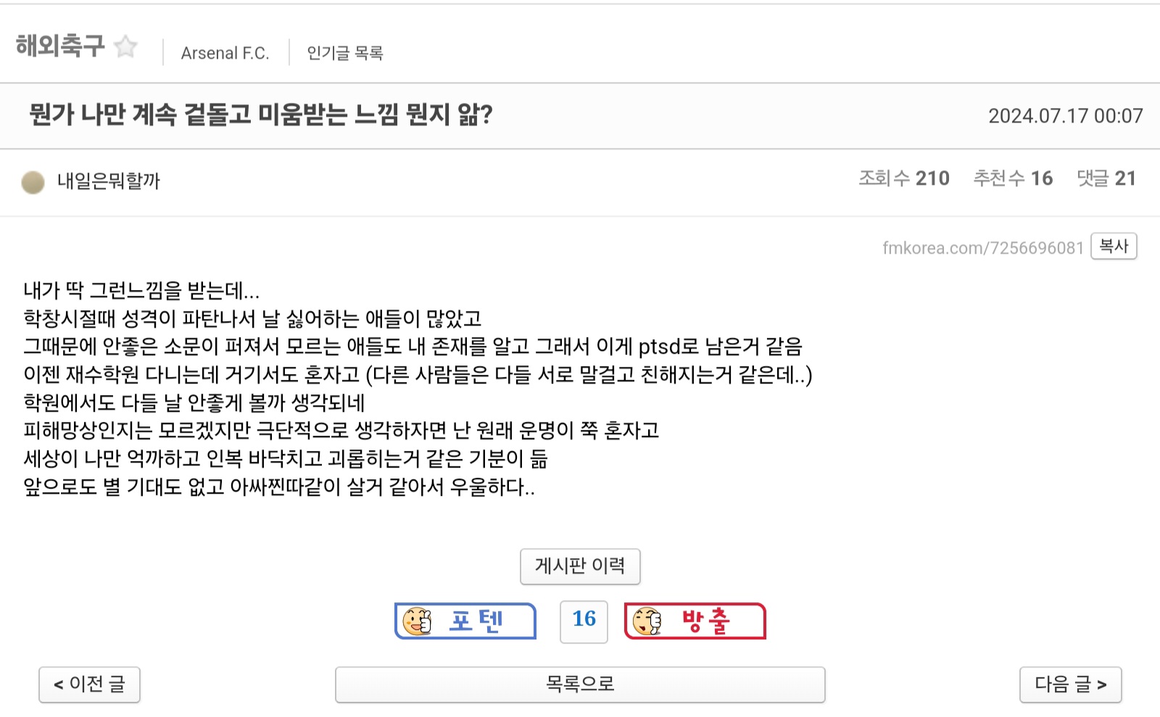Open the 해외축구 board title
The width and height of the screenshot is (1160, 717).
60,46
